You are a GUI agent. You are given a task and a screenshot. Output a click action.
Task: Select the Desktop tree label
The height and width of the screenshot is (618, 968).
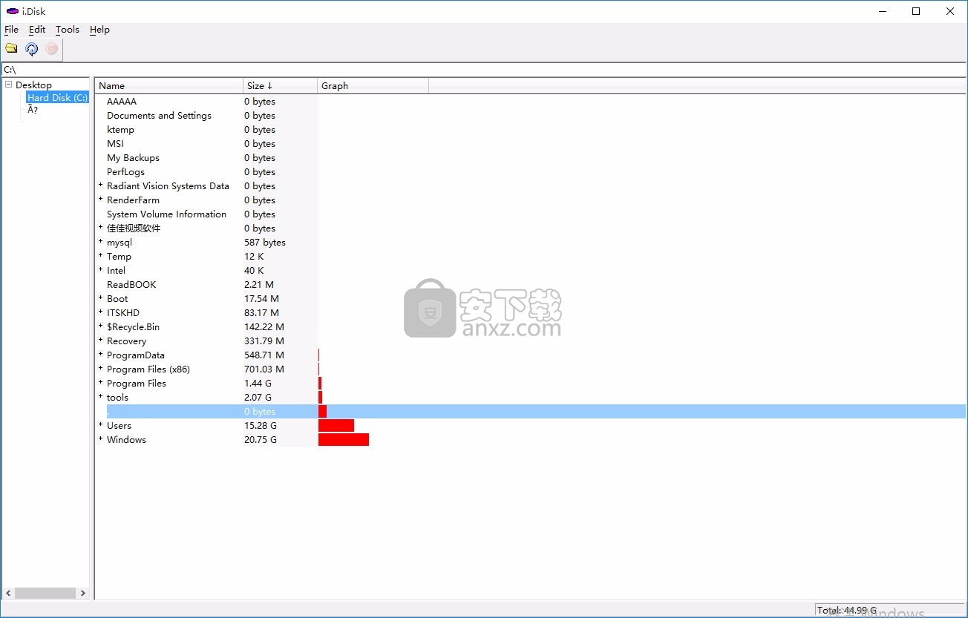tap(33, 85)
